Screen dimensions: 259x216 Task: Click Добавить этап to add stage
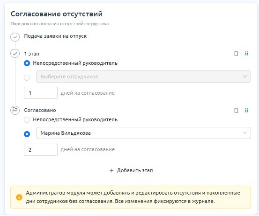131,170
